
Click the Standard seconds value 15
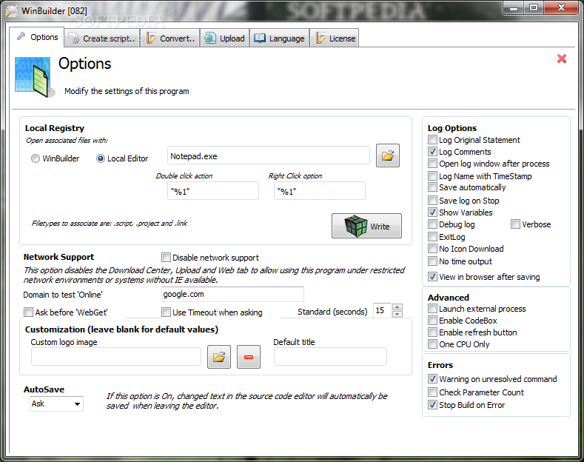pos(382,310)
